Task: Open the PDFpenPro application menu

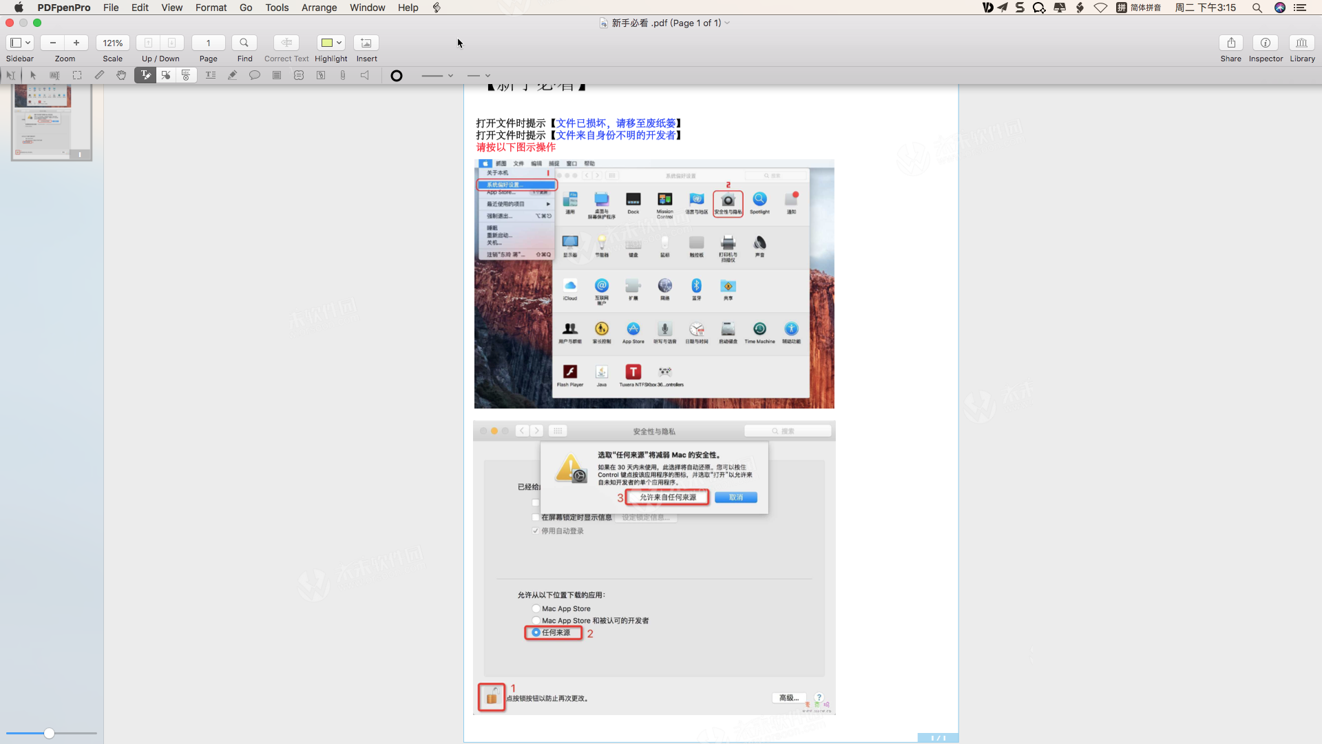Action: pos(64,8)
